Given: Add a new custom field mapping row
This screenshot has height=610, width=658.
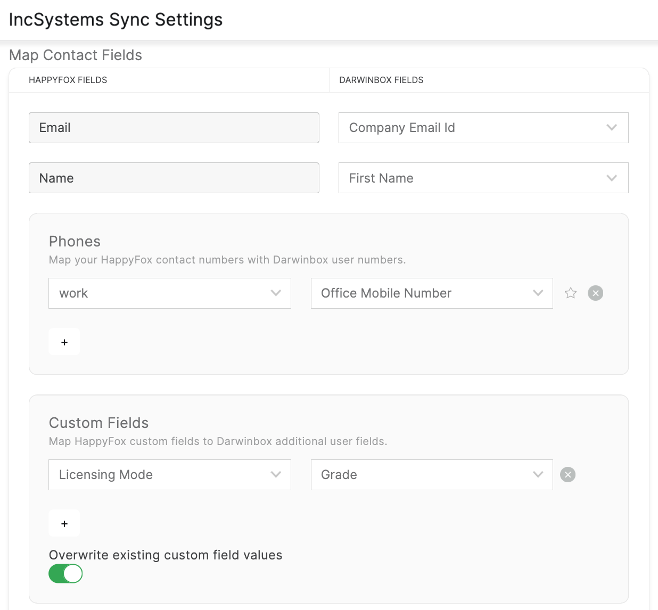Looking at the screenshot, I should 64,523.
